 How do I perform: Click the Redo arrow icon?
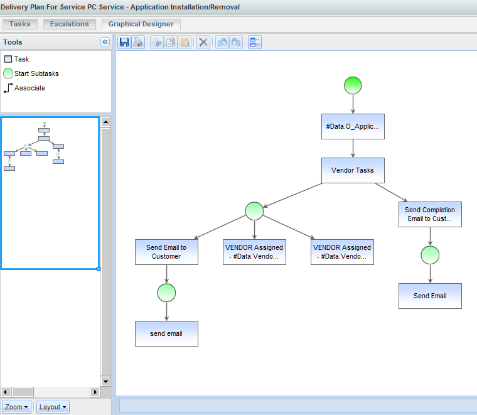pyautogui.click(x=236, y=42)
